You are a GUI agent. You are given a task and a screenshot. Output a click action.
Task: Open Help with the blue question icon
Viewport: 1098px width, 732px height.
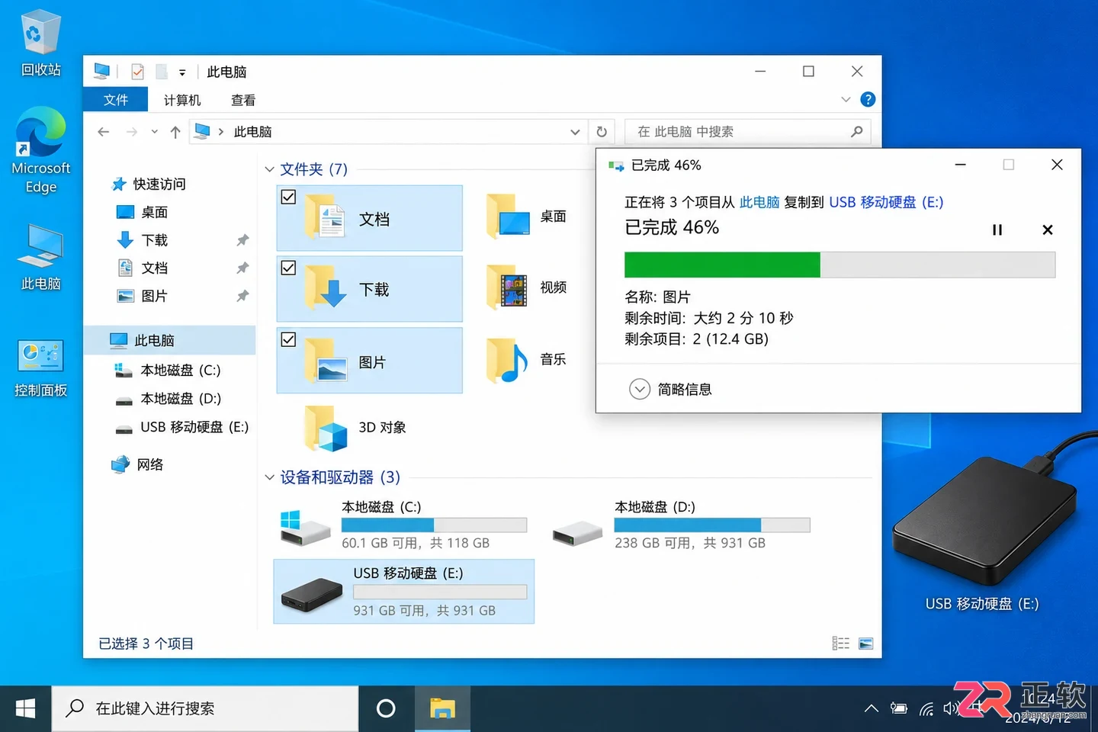pos(868,100)
